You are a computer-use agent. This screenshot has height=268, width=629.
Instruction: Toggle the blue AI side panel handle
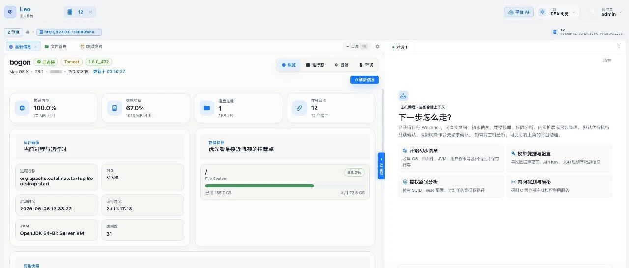click(381, 166)
